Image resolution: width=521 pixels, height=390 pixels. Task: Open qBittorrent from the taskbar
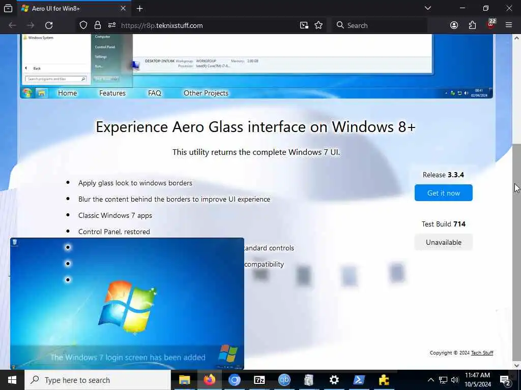(284, 380)
